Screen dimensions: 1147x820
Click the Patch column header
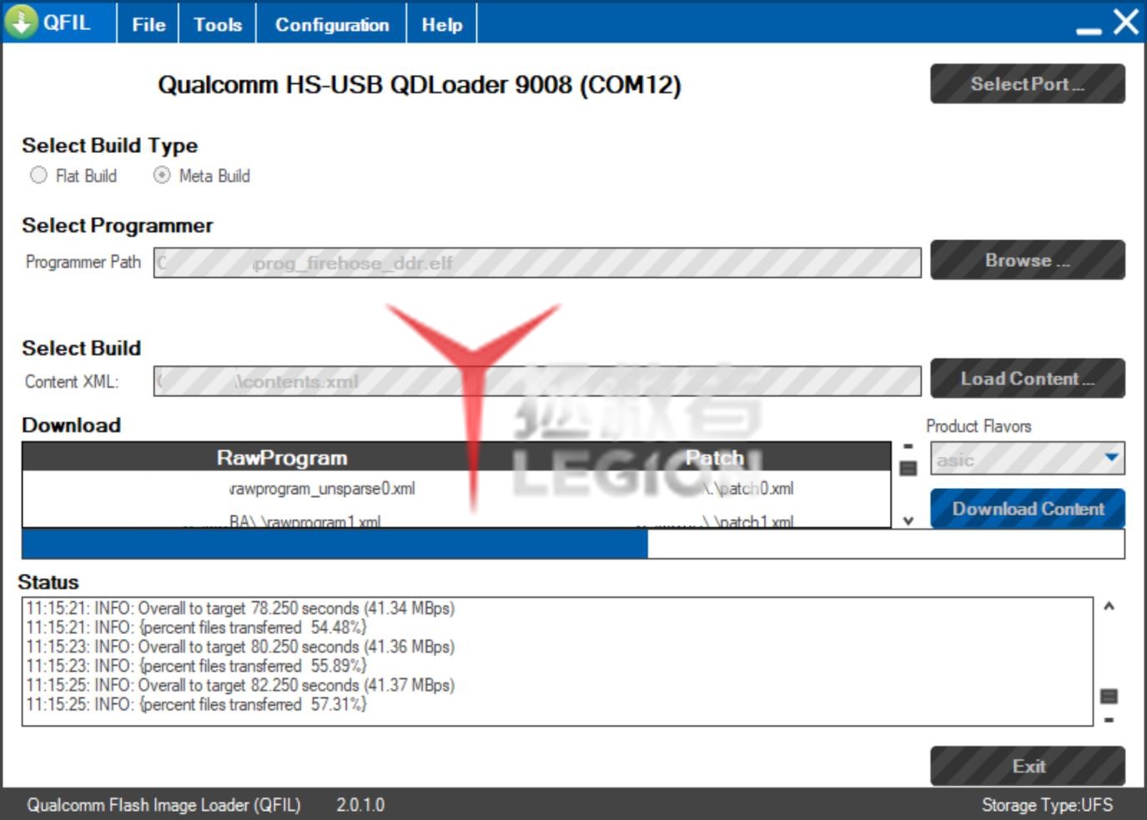[715, 458]
